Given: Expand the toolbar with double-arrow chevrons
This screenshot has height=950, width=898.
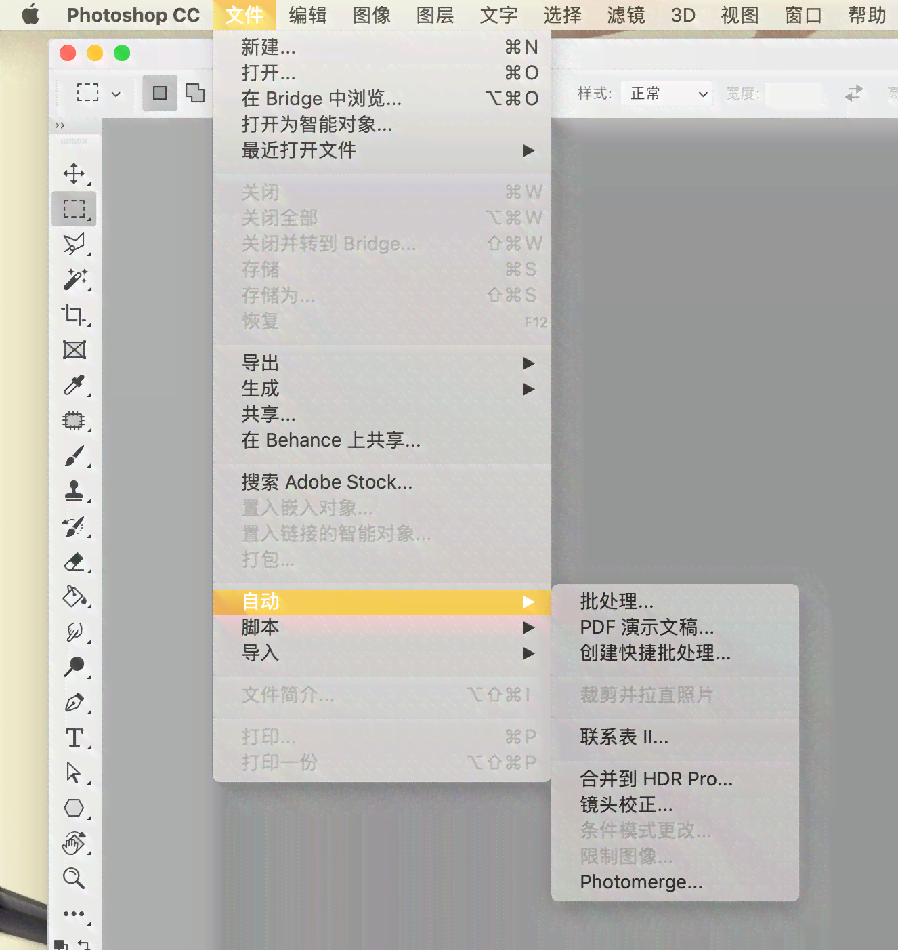Looking at the screenshot, I should 60,125.
